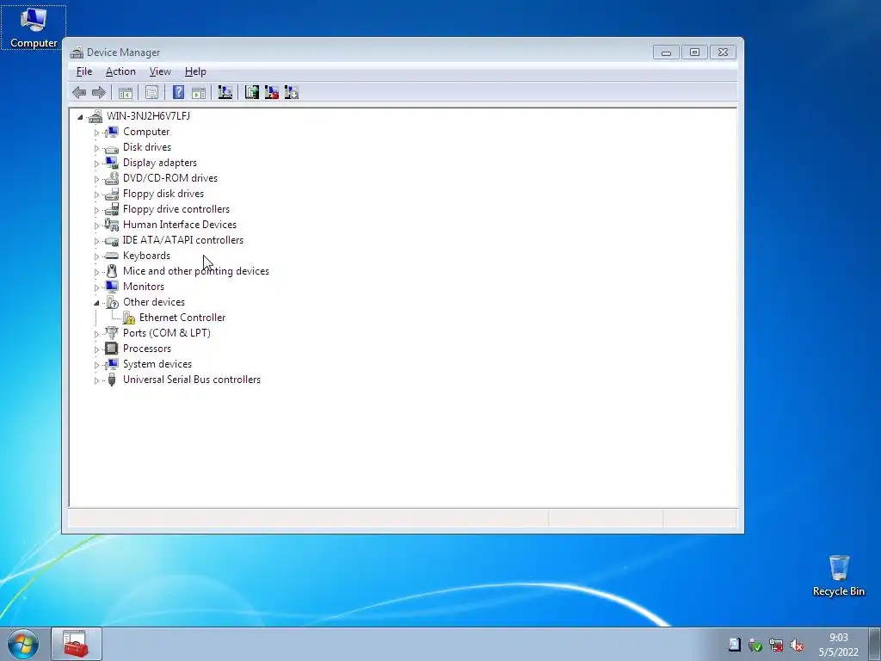
Task: Expand the Monitors category arrow
Action: (x=96, y=287)
